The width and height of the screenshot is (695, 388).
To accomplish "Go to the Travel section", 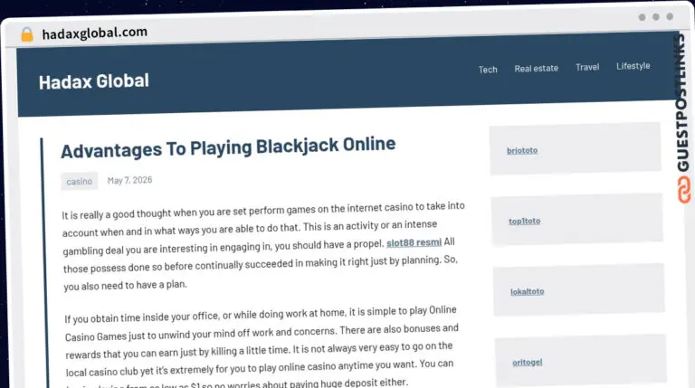I will [x=587, y=67].
